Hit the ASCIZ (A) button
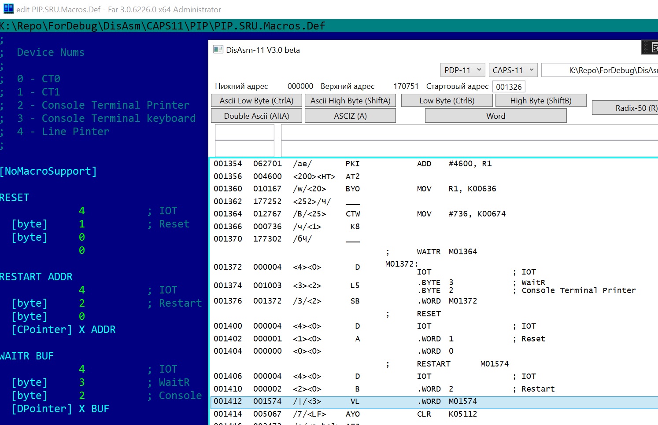Image resolution: width=658 pixels, height=425 pixels. pyautogui.click(x=350, y=116)
